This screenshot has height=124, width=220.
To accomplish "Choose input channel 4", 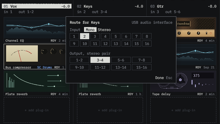I will [x=105, y=36].
